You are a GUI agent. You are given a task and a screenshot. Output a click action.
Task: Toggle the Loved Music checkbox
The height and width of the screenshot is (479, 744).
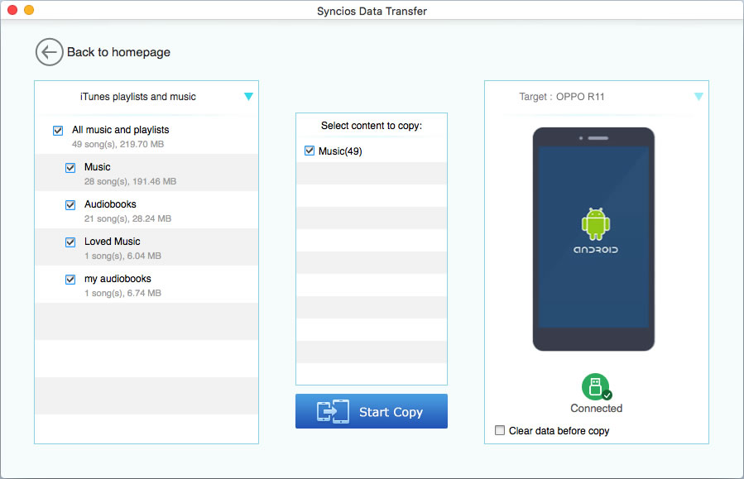click(x=70, y=242)
